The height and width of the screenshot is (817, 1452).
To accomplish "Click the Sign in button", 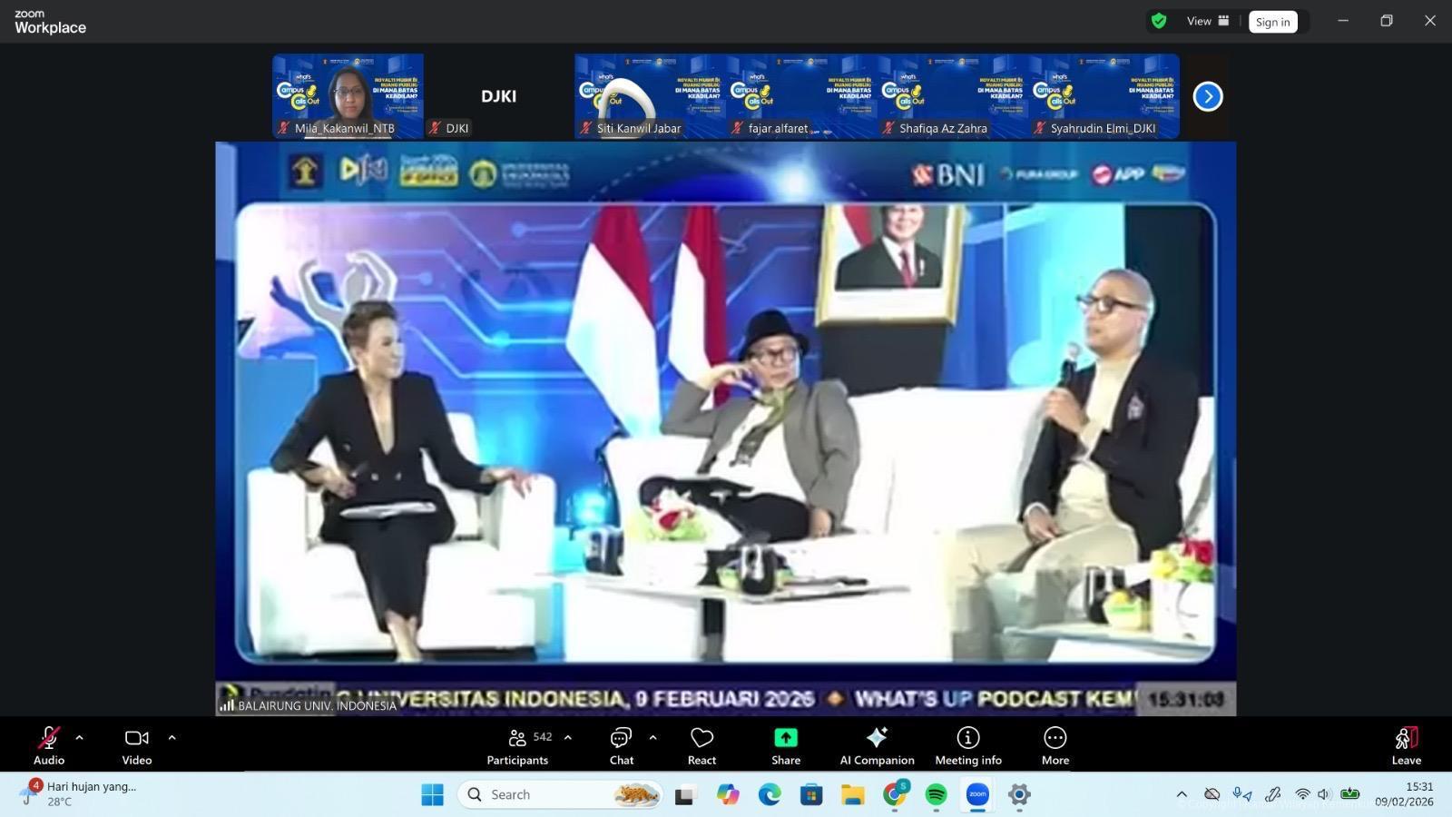I will tap(1272, 22).
